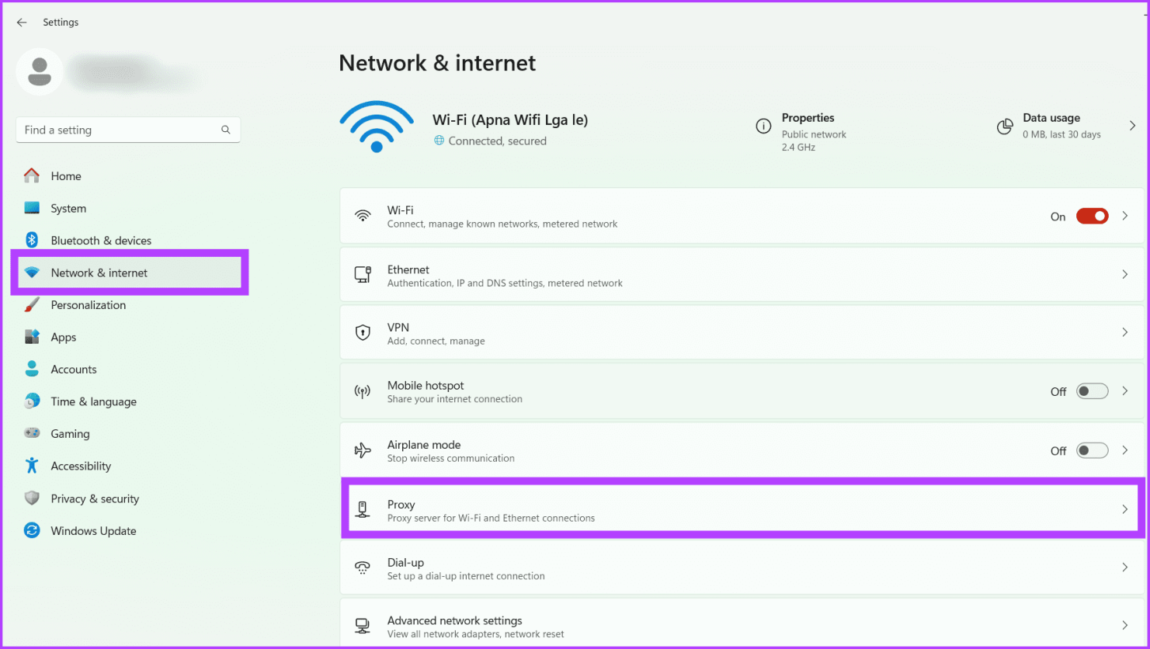The image size is (1150, 649).
Task: Expand the Dial-up chevron
Action: [1124, 568]
